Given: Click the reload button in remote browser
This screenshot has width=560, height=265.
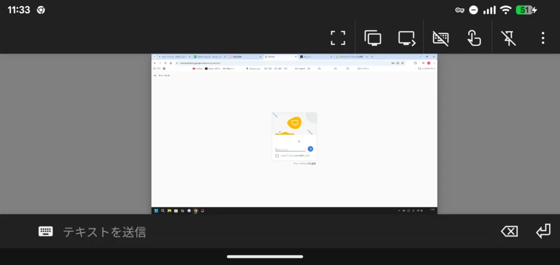Looking at the screenshot, I should click(165, 63).
